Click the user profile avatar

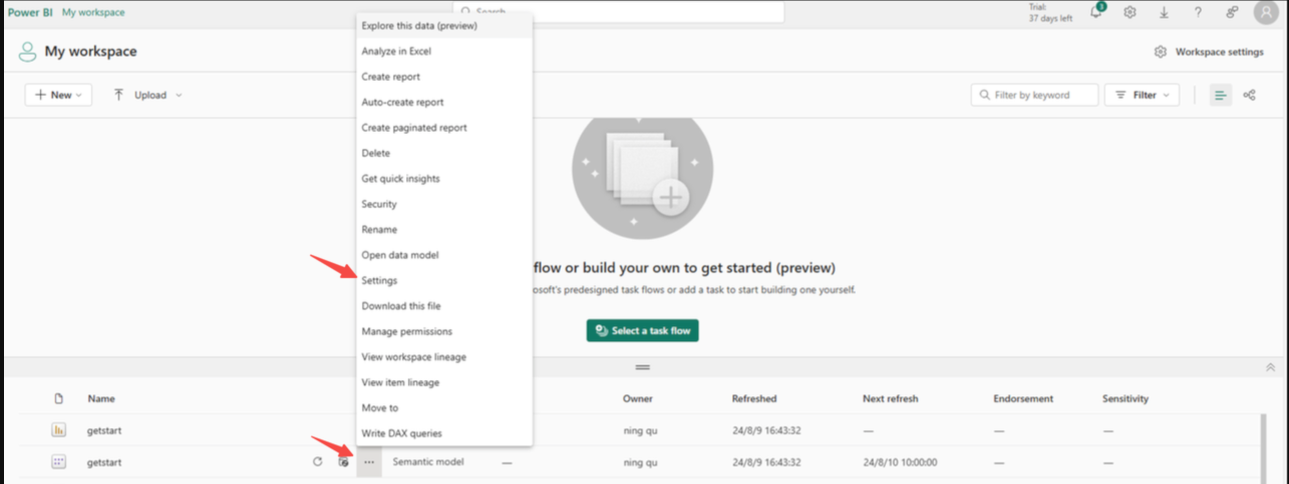[x=1265, y=13]
